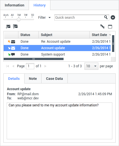The width and height of the screenshot is (119, 146).
Task: Open the Filter dropdown menu
Action: pos(44,17)
